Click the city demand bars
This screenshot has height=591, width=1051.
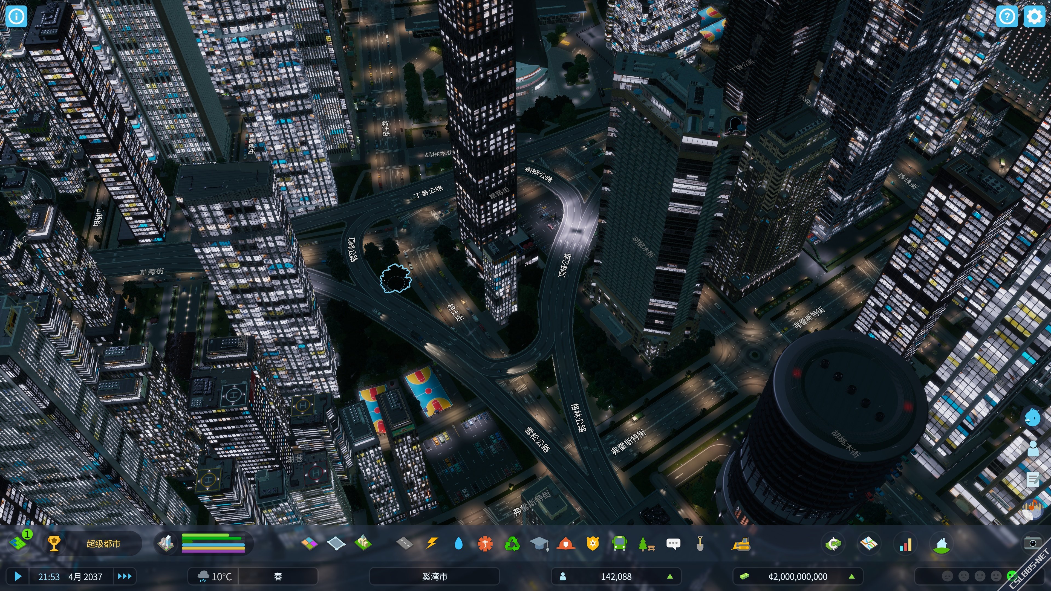pos(213,543)
